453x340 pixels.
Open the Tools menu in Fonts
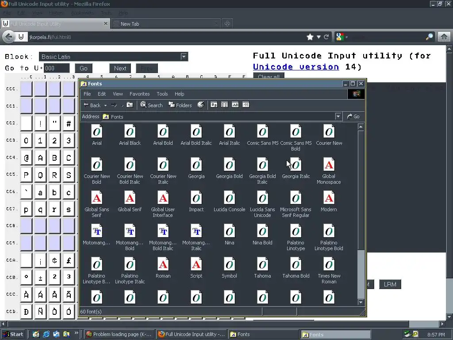click(x=162, y=94)
